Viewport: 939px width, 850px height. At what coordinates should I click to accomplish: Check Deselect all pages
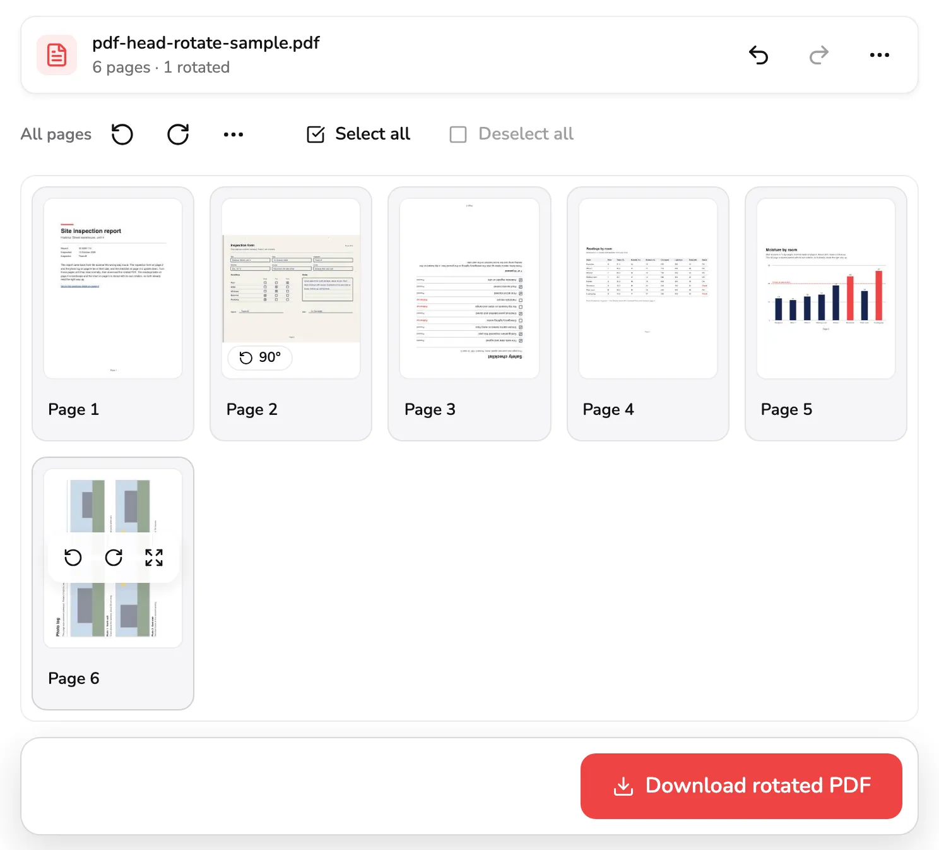click(x=511, y=134)
